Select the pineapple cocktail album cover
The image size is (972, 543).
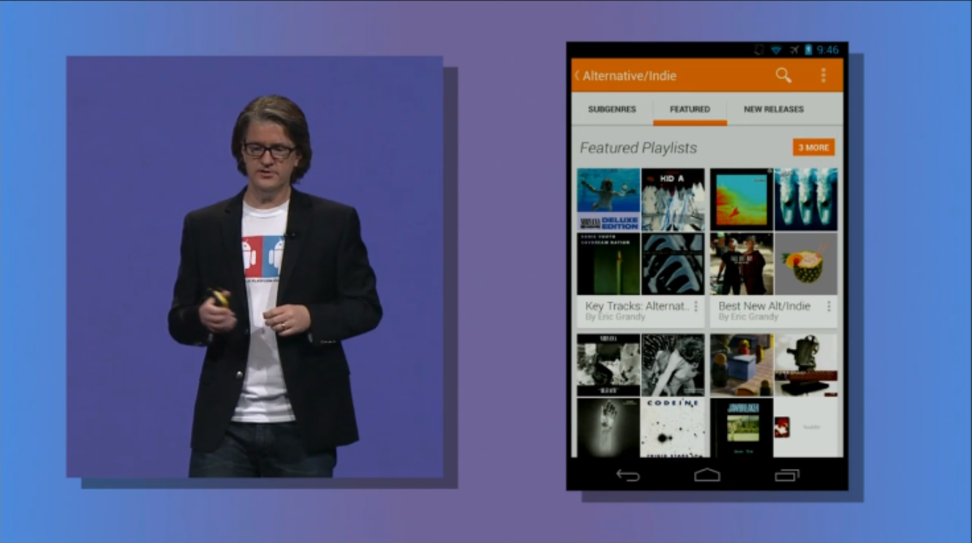click(x=805, y=264)
